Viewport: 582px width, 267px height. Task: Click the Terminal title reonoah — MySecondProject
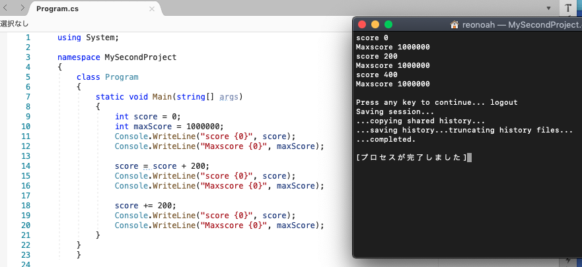(x=522, y=25)
